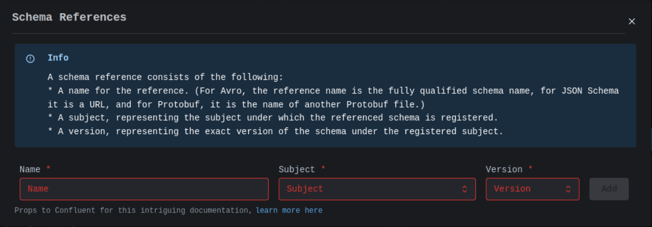Click the "Props to Confluent" footer text
Screen dimensions: 652x227
click(133, 211)
